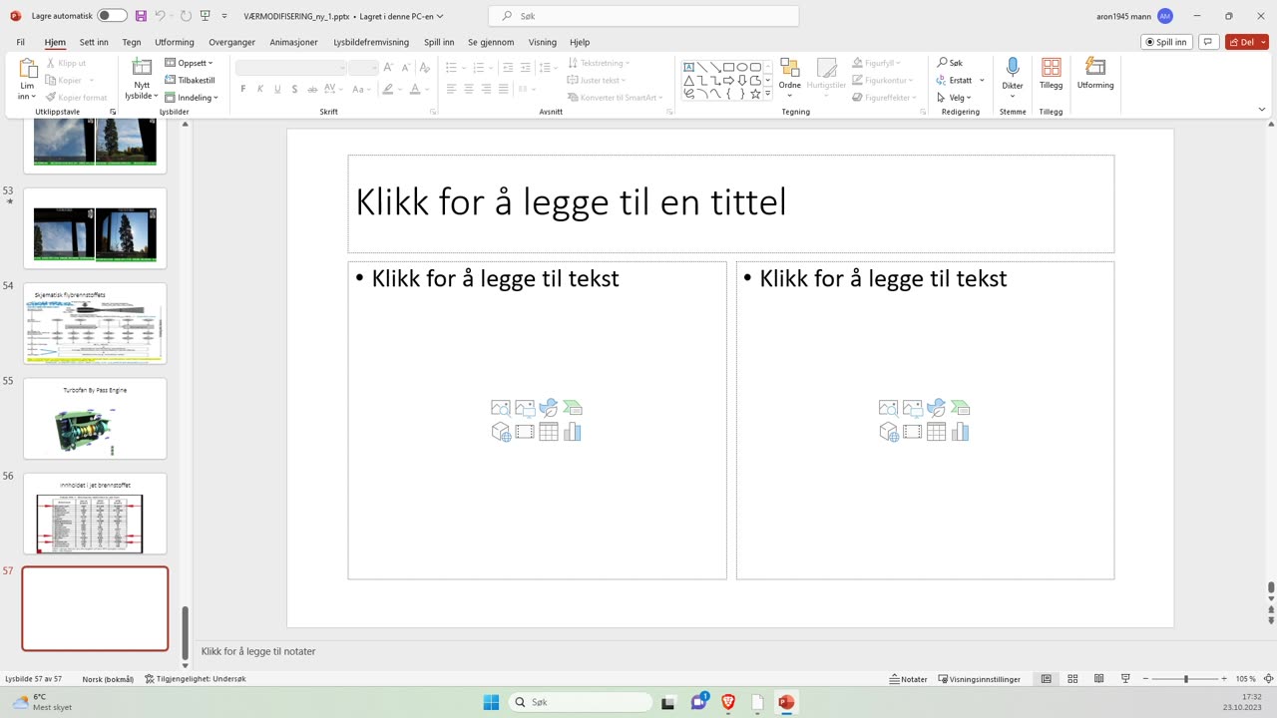
Task: Start slideshow from quick access toolbar icon
Action: [205, 16]
